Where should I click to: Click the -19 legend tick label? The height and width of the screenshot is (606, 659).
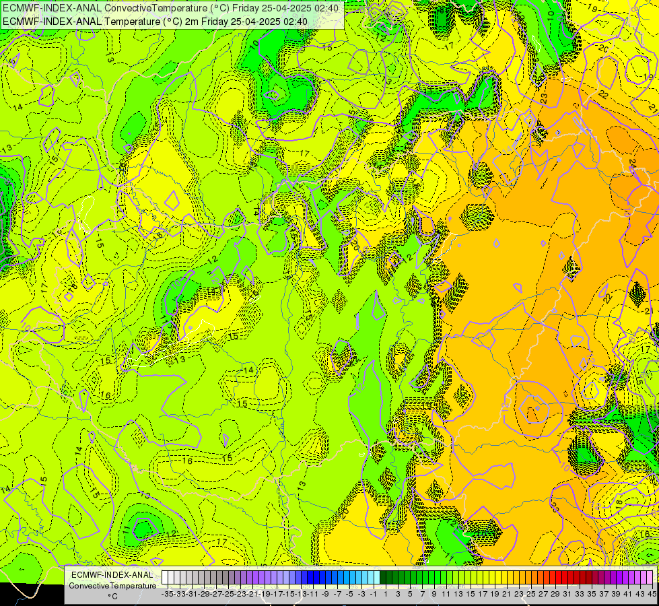click(265, 594)
